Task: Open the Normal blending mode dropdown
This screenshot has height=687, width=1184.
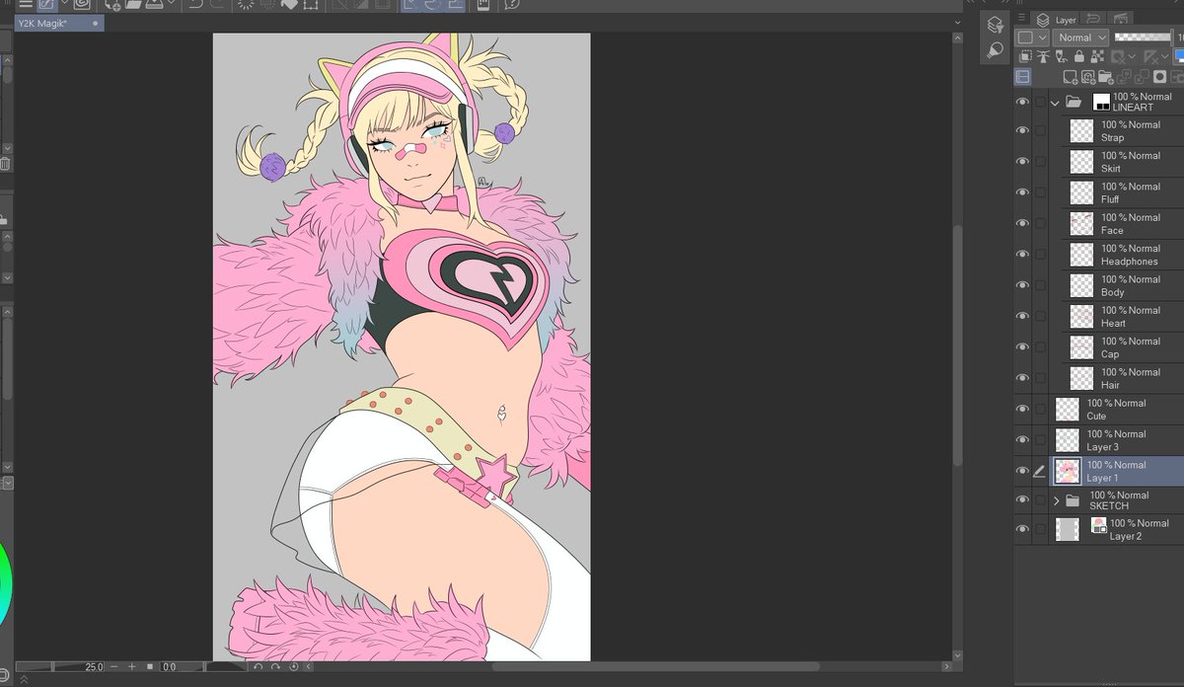Action: click(x=1080, y=38)
